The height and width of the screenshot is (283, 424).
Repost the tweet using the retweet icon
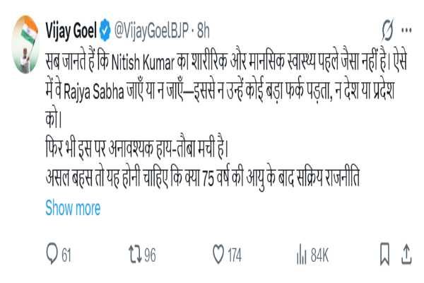click(x=132, y=255)
